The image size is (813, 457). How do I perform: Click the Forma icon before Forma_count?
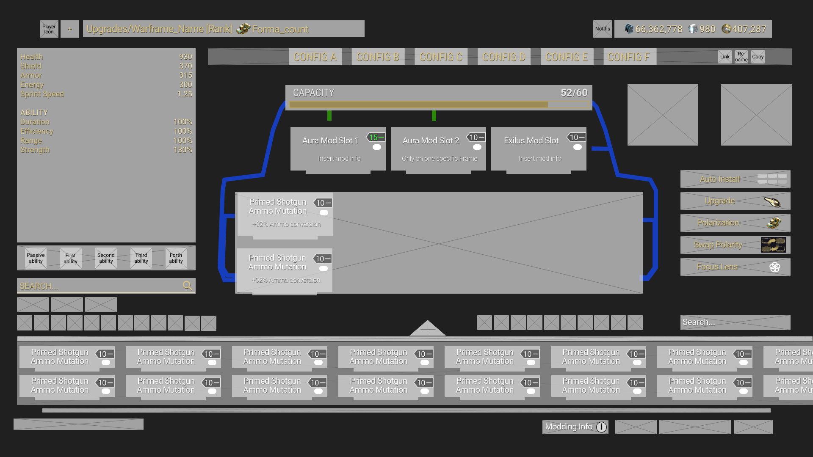coord(243,29)
